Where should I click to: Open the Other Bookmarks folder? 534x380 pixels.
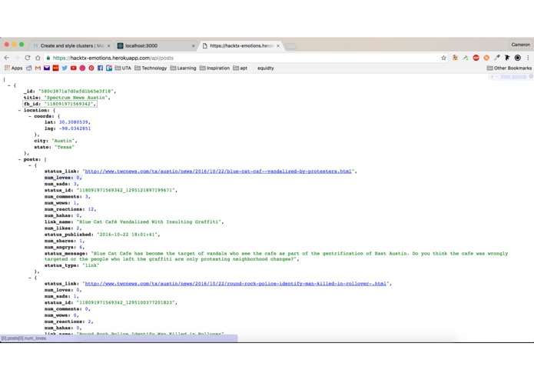pyautogui.click(x=509, y=68)
